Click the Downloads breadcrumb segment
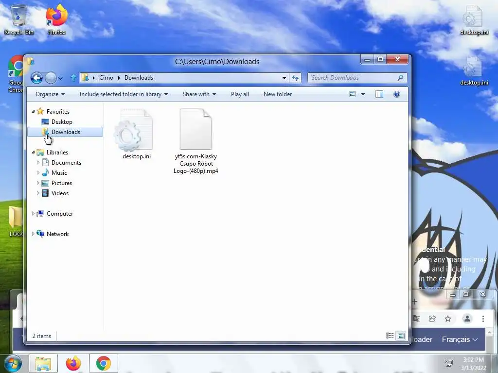This screenshot has height=373, width=498. click(139, 78)
